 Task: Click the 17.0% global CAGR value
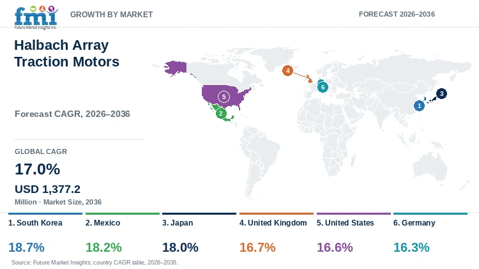pyautogui.click(x=37, y=169)
